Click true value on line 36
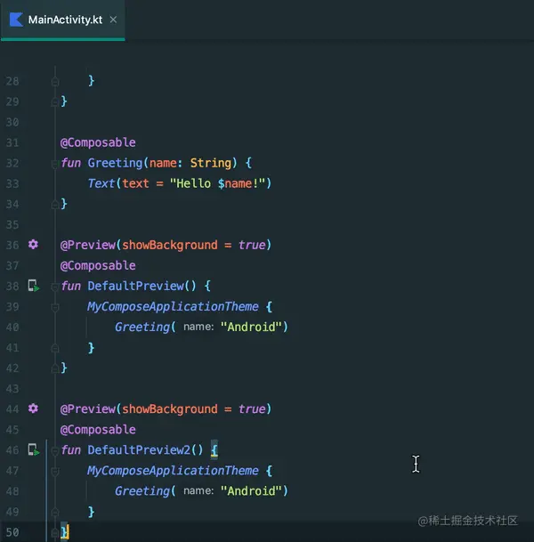This screenshot has height=542, width=534. (x=252, y=245)
